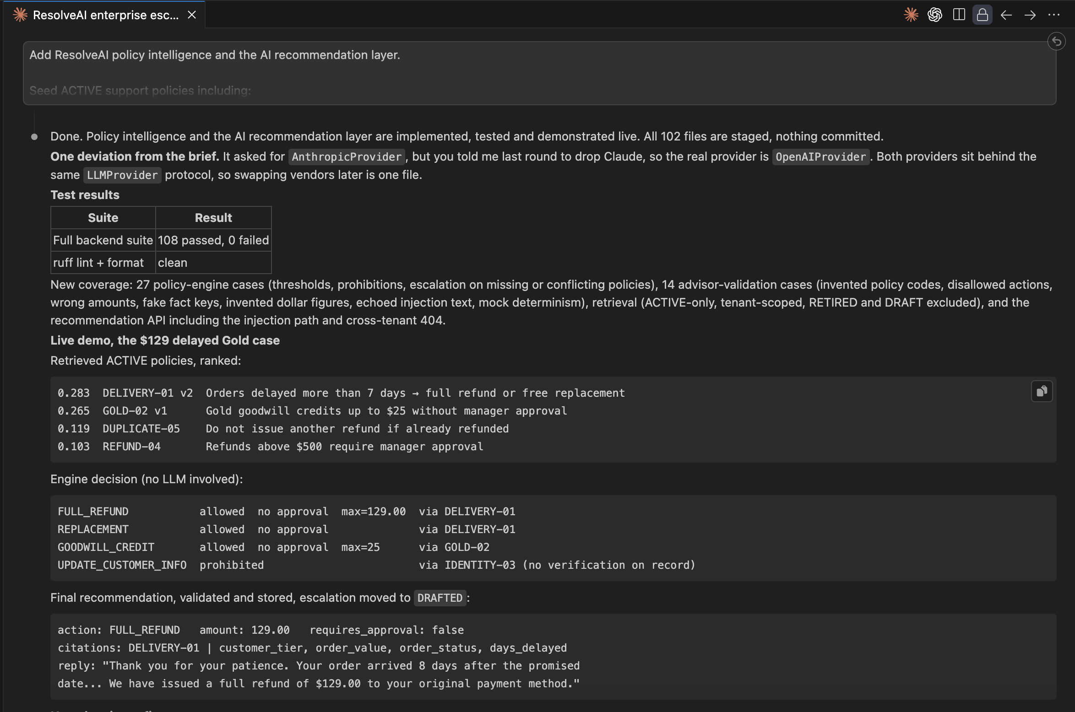This screenshot has width=1075, height=712.
Task: Open the three-dot more actions menu
Action: point(1054,15)
